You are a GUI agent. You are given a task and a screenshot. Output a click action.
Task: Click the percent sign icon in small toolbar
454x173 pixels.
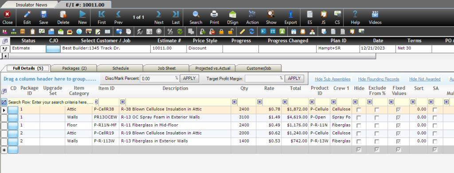[x=170, y=31]
